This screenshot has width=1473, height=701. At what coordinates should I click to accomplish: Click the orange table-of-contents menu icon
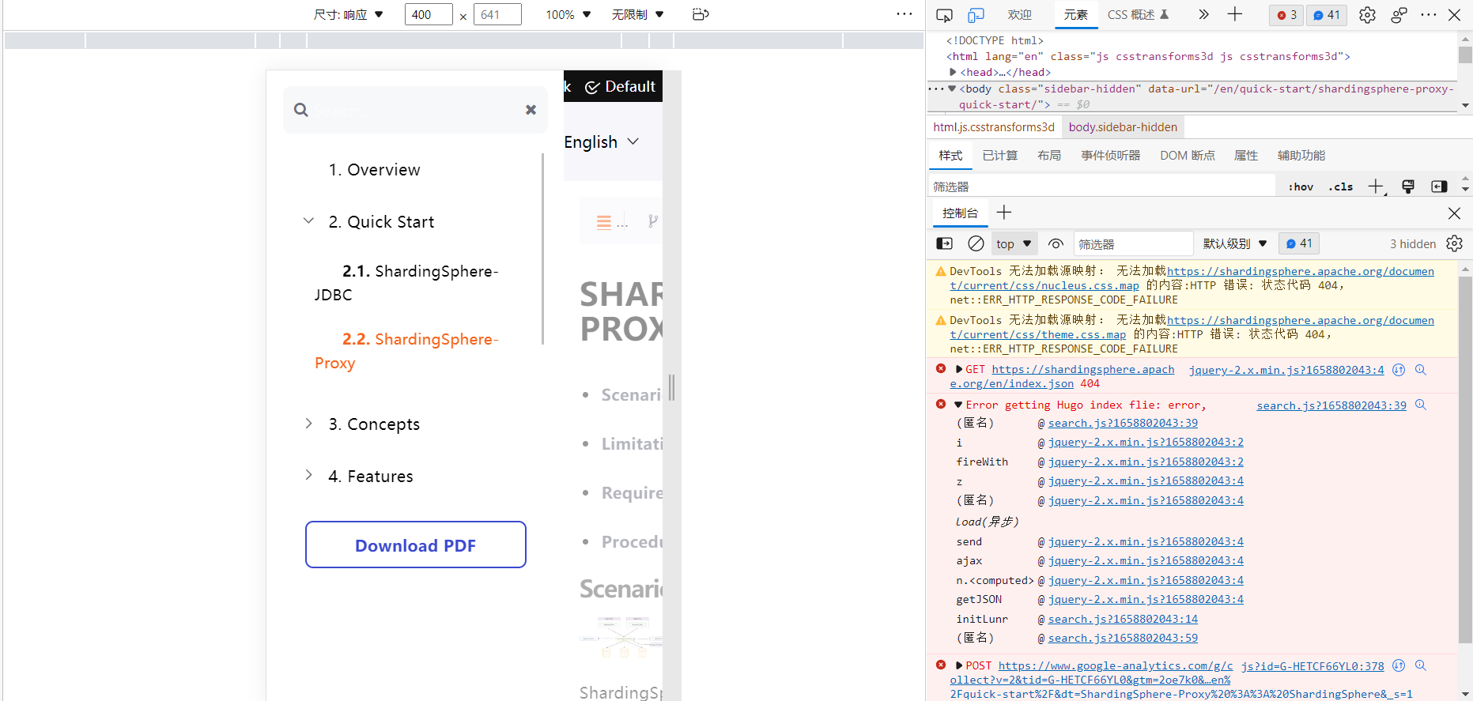point(604,222)
